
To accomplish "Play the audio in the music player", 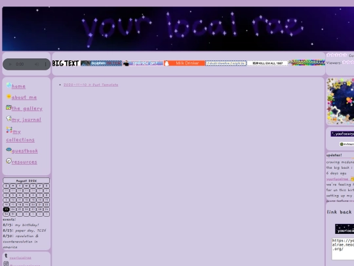I will pos(10,64).
